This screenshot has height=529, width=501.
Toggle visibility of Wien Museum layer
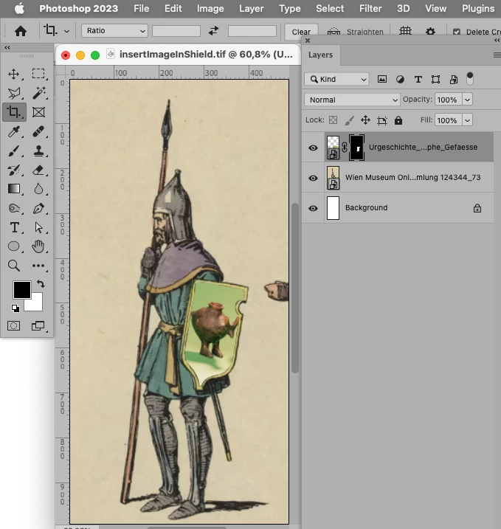pyautogui.click(x=313, y=178)
